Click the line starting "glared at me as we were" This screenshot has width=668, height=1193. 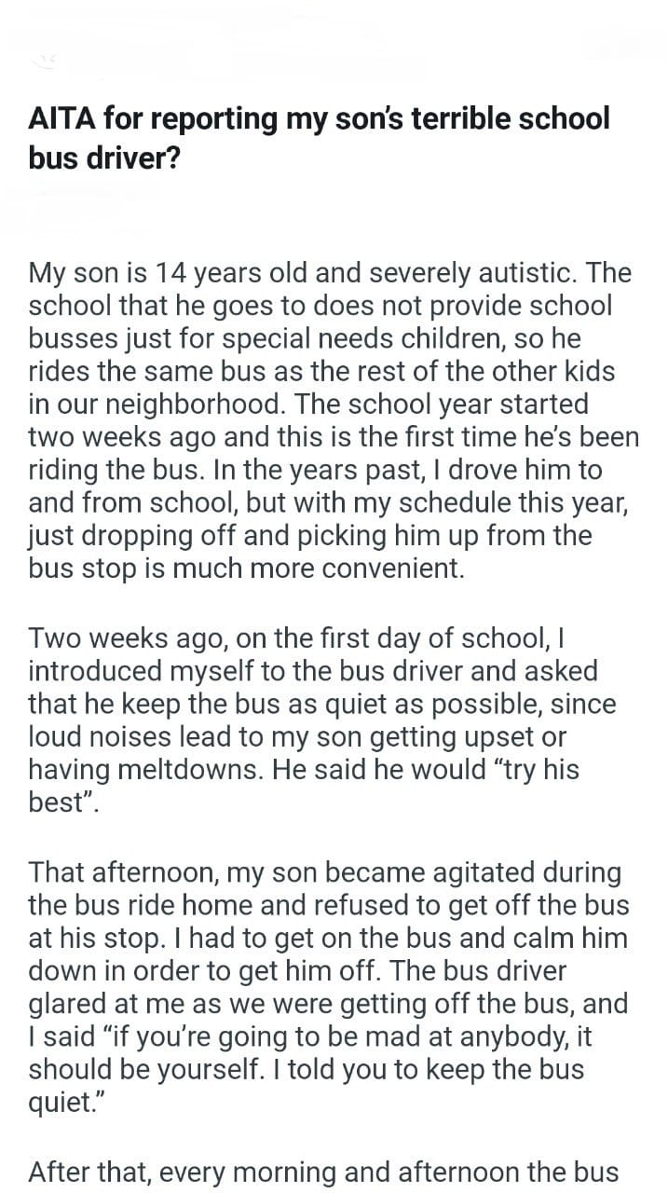pos(328,1003)
